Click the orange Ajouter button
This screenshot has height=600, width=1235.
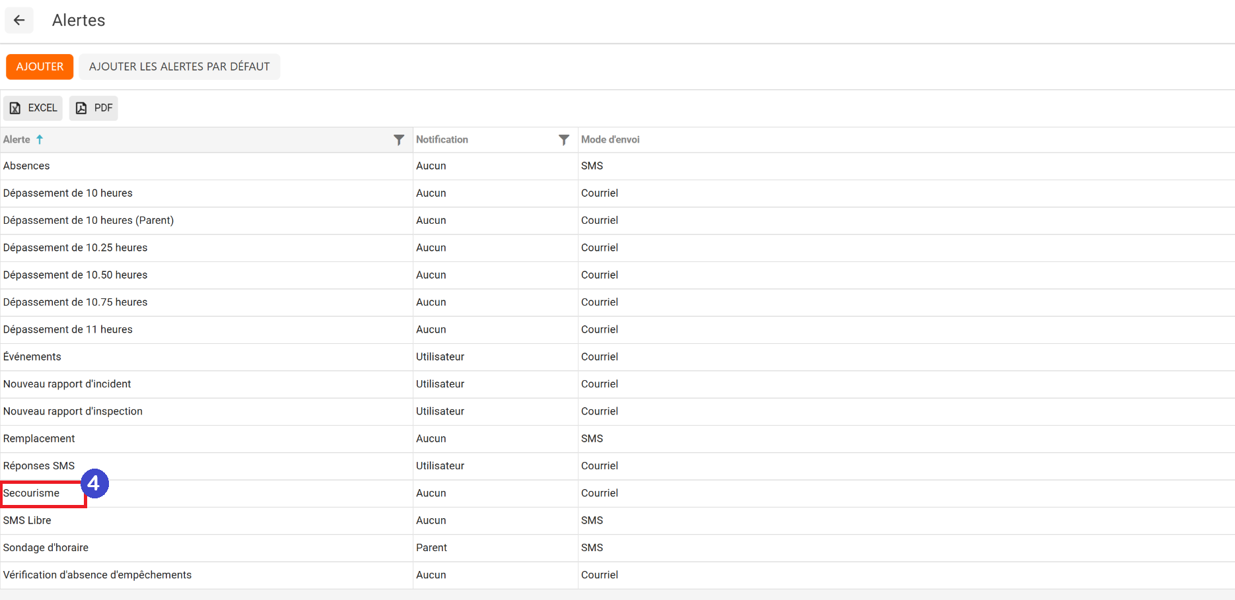click(x=40, y=67)
